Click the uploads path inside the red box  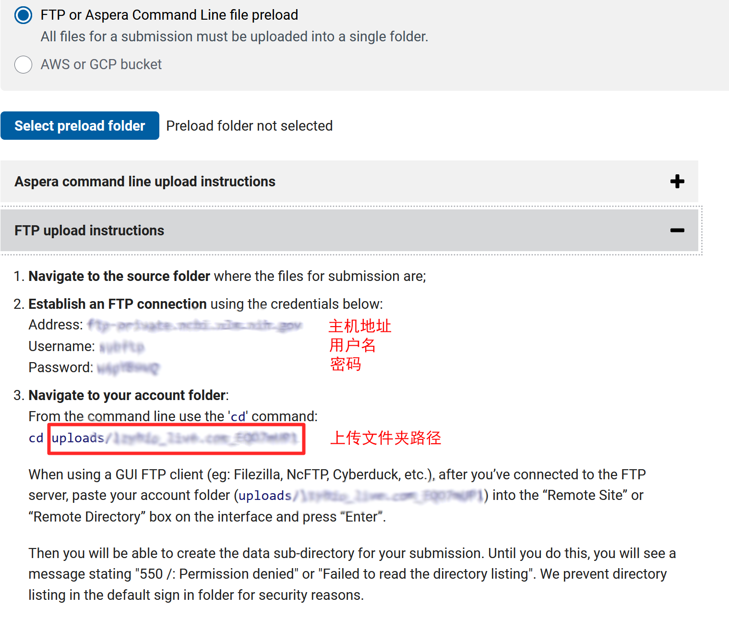175,438
